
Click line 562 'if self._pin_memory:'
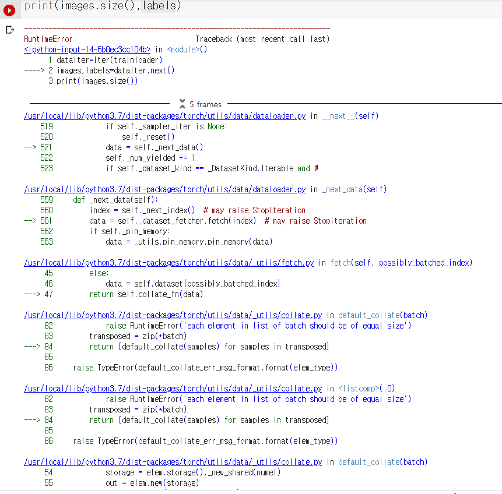point(129,231)
